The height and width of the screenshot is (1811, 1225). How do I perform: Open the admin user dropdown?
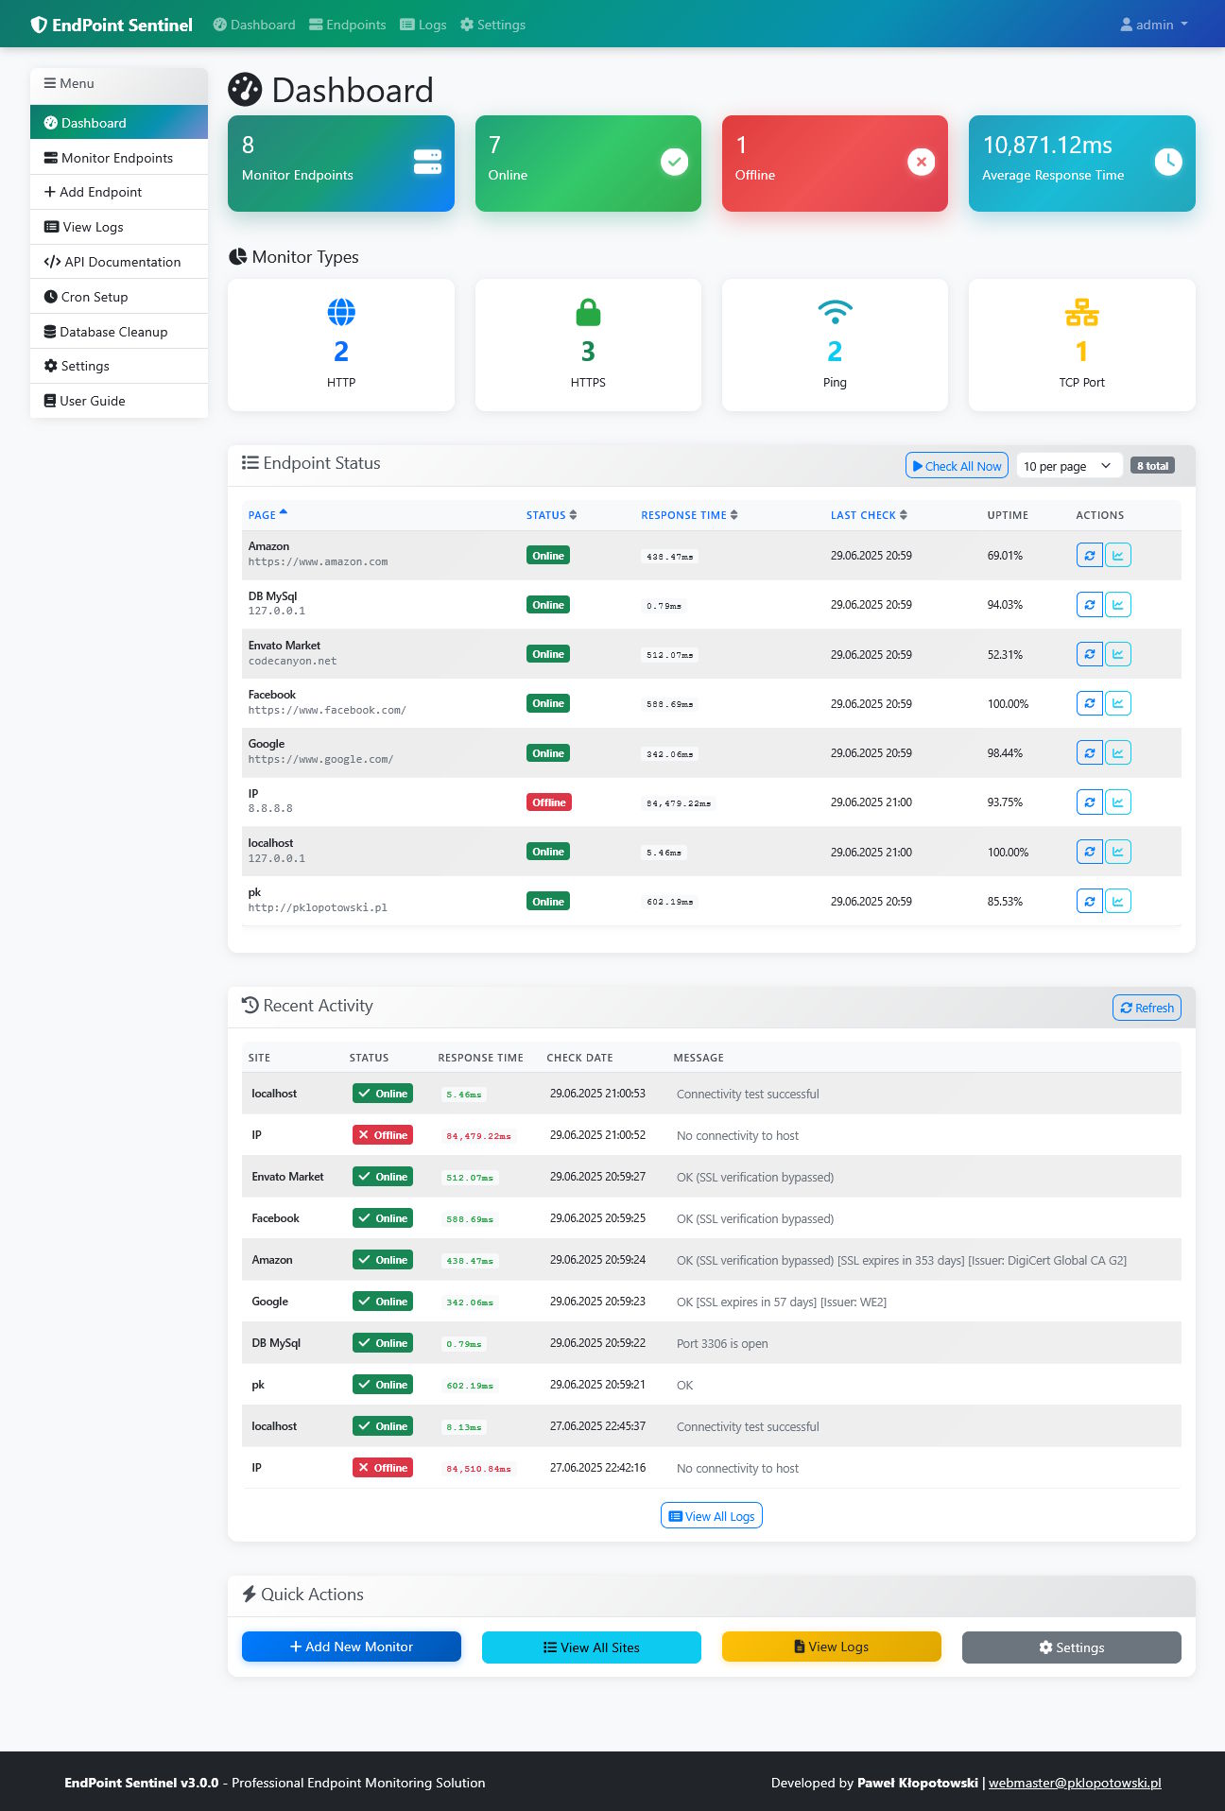1154,25
